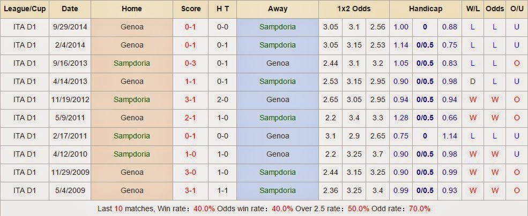Open Sampdoria away link in 5/4/2009 row

(277, 190)
